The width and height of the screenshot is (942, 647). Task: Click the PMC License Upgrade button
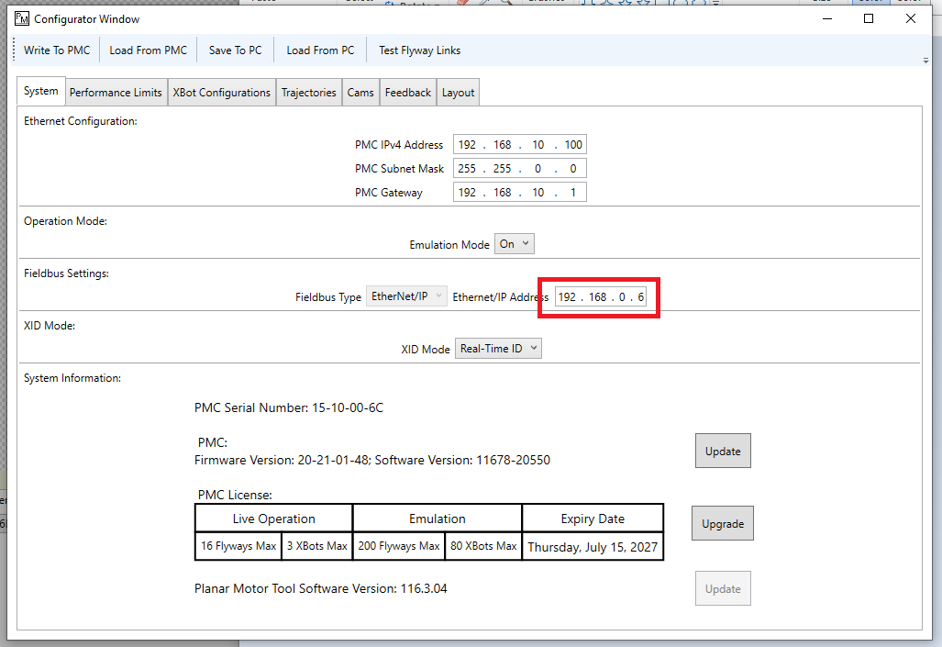(x=722, y=523)
